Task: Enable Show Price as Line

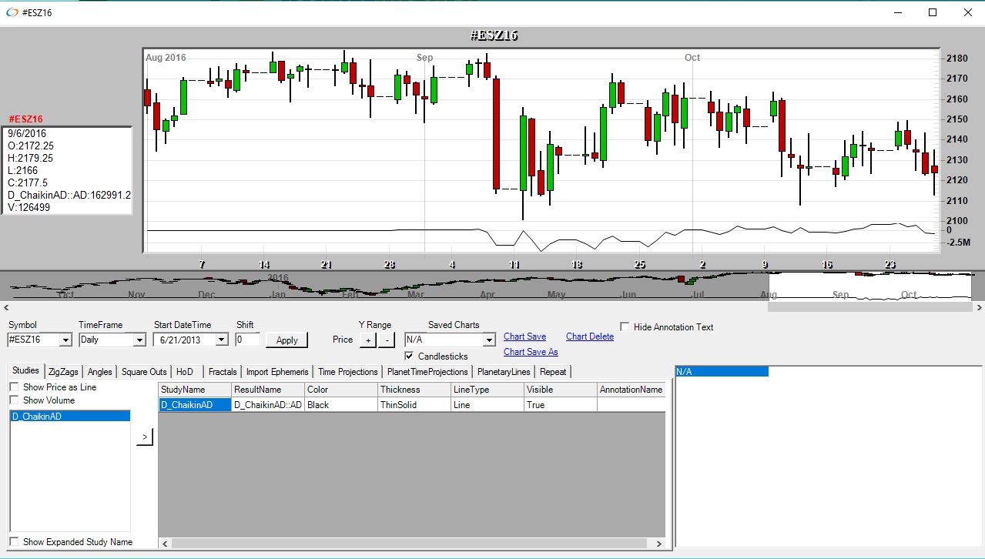Action: [x=15, y=387]
